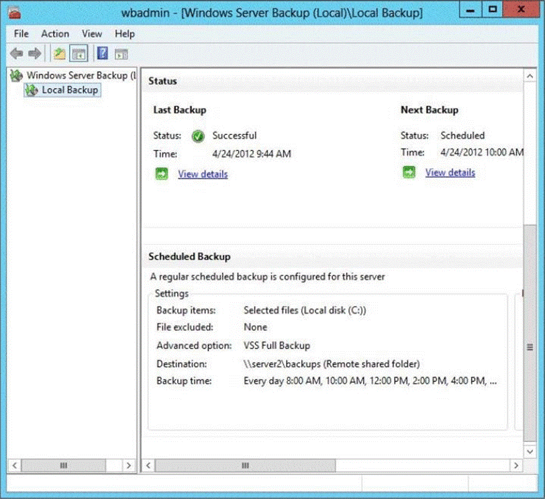Open View details for the Last Backup
Image resolution: width=545 pixels, height=499 pixels.
(x=203, y=174)
